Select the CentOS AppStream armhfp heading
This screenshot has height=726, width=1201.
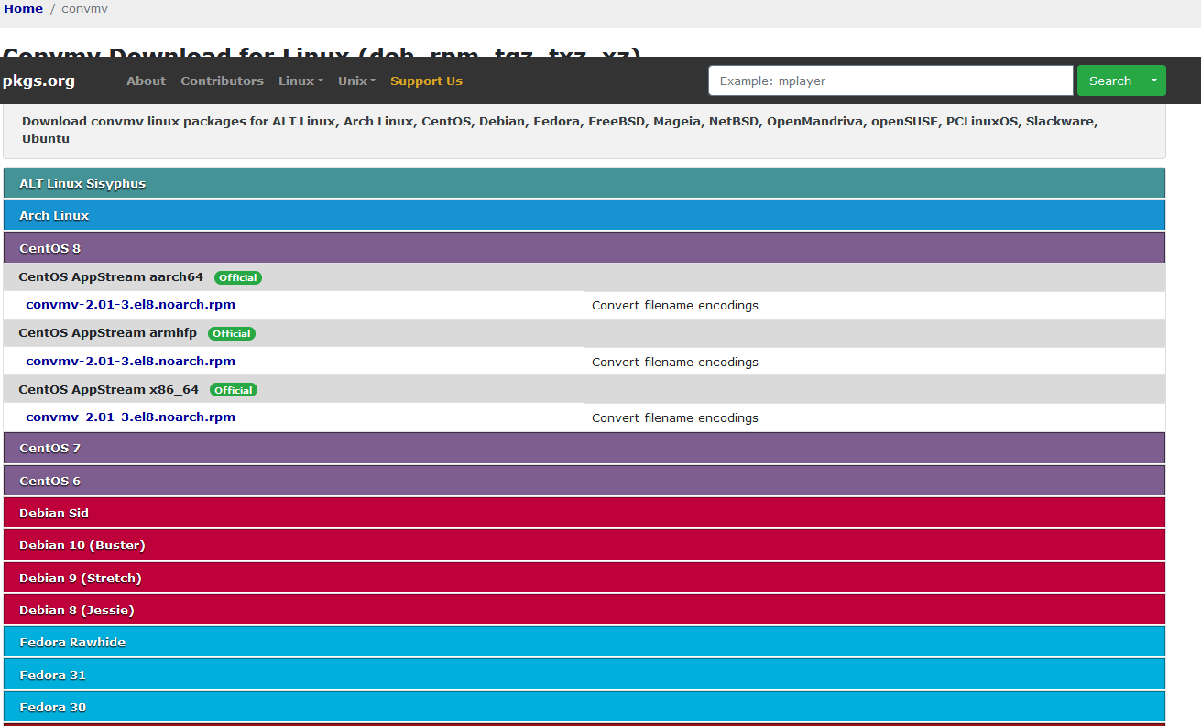[x=108, y=332]
